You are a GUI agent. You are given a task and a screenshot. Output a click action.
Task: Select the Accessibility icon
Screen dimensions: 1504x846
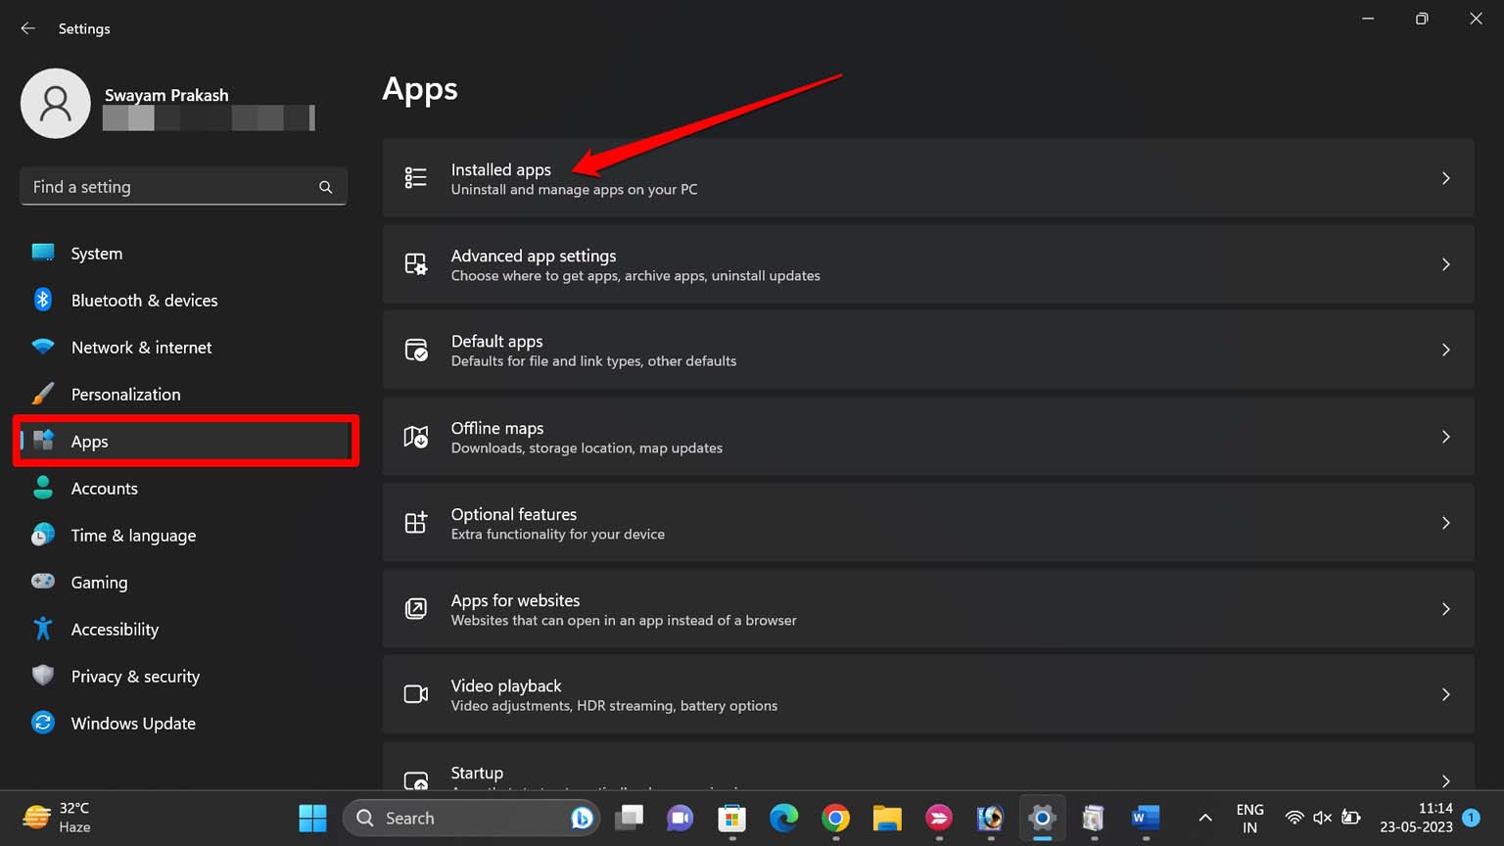tap(43, 629)
